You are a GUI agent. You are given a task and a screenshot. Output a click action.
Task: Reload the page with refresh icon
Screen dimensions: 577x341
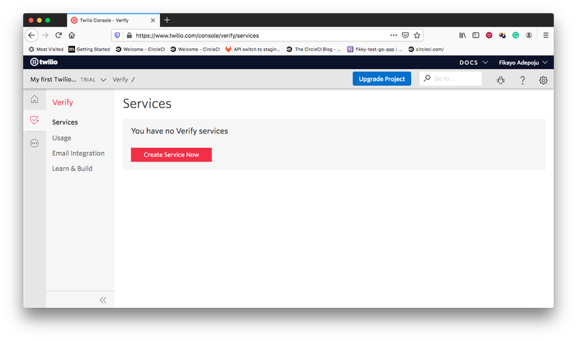[x=58, y=35]
